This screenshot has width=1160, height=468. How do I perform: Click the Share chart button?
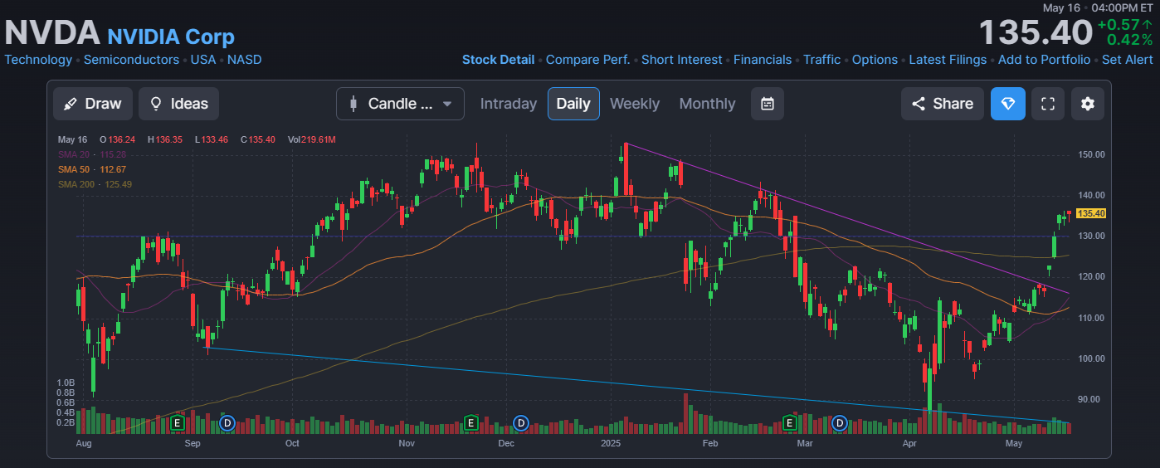(x=943, y=104)
